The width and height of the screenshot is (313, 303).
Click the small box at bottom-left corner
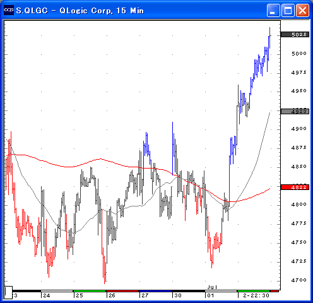point(8,292)
